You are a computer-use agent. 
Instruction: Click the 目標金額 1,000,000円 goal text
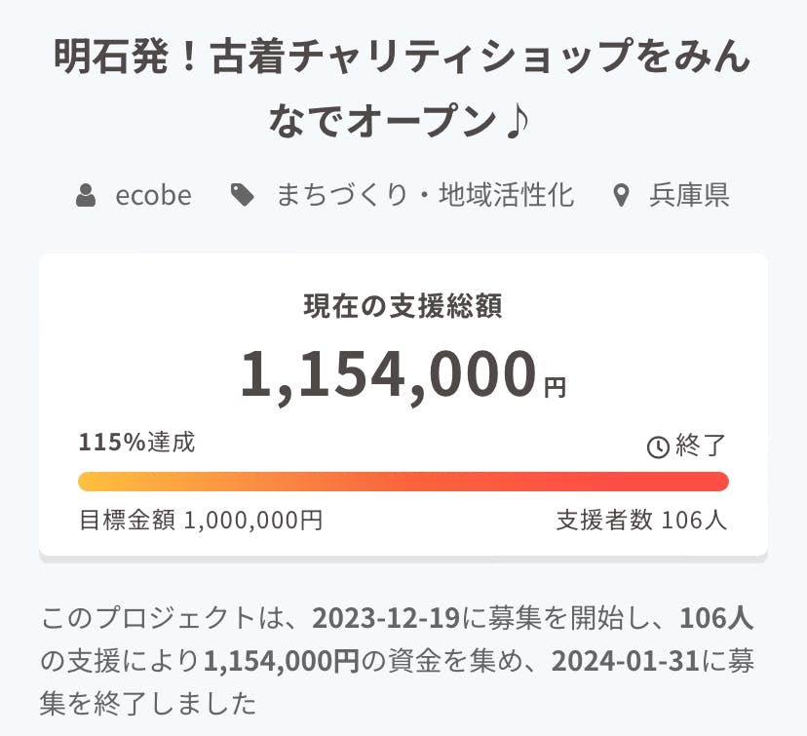coord(201,520)
